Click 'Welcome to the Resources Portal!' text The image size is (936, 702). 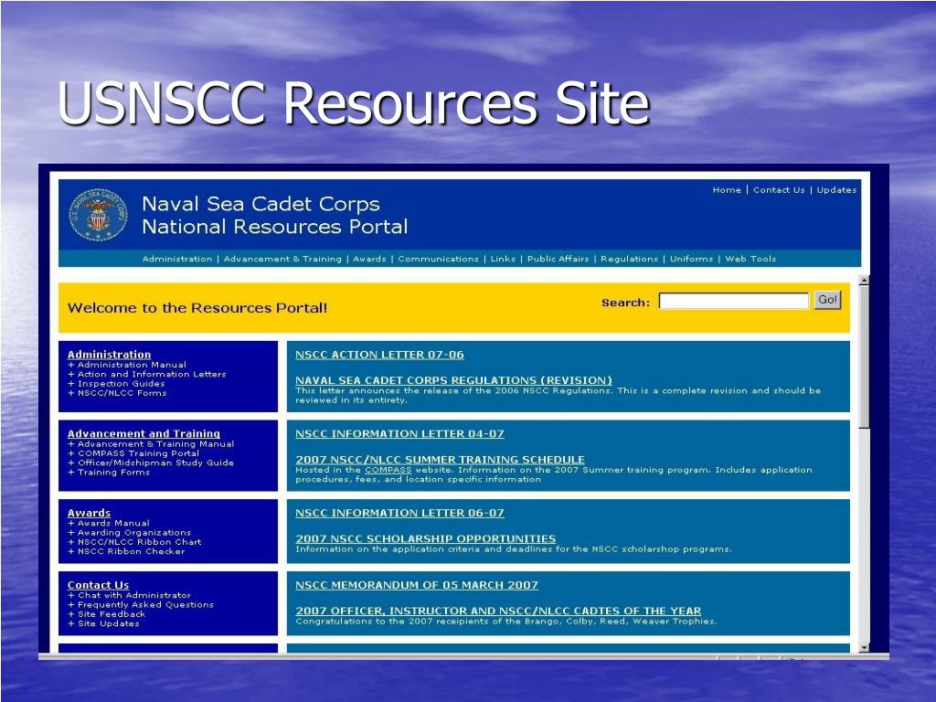point(197,308)
